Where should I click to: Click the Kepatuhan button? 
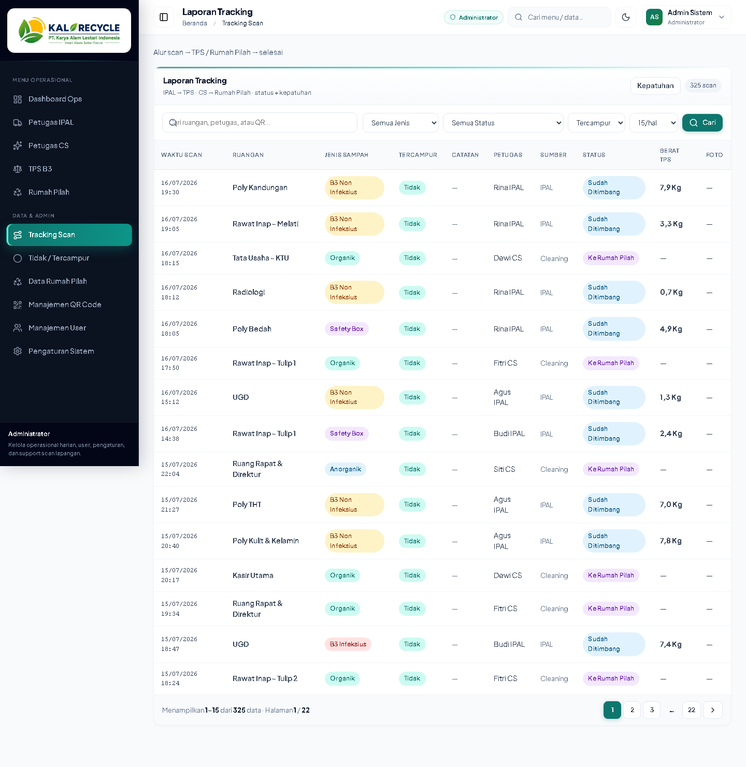(655, 86)
